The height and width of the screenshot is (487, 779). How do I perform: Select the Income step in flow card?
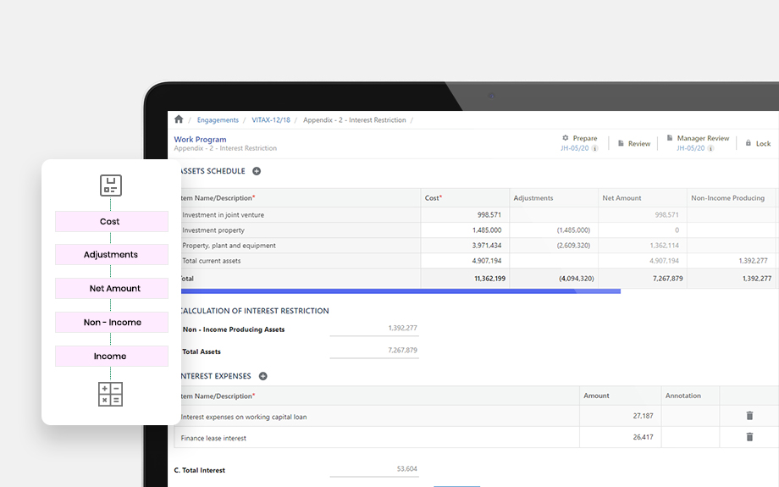pyautogui.click(x=111, y=356)
